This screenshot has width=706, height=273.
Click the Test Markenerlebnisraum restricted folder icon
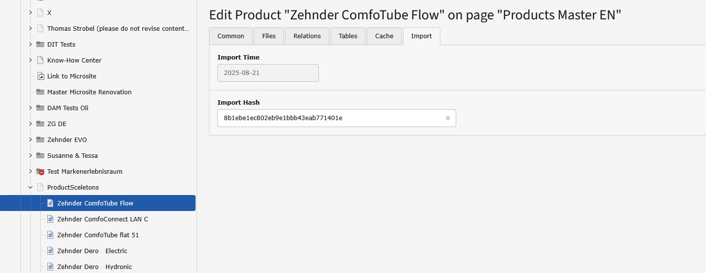pyautogui.click(x=40, y=171)
